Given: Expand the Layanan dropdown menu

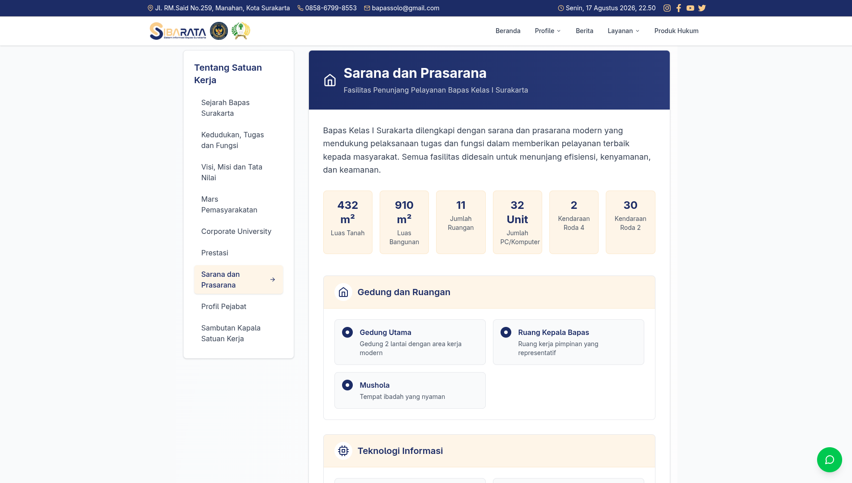Looking at the screenshot, I should click(624, 31).
